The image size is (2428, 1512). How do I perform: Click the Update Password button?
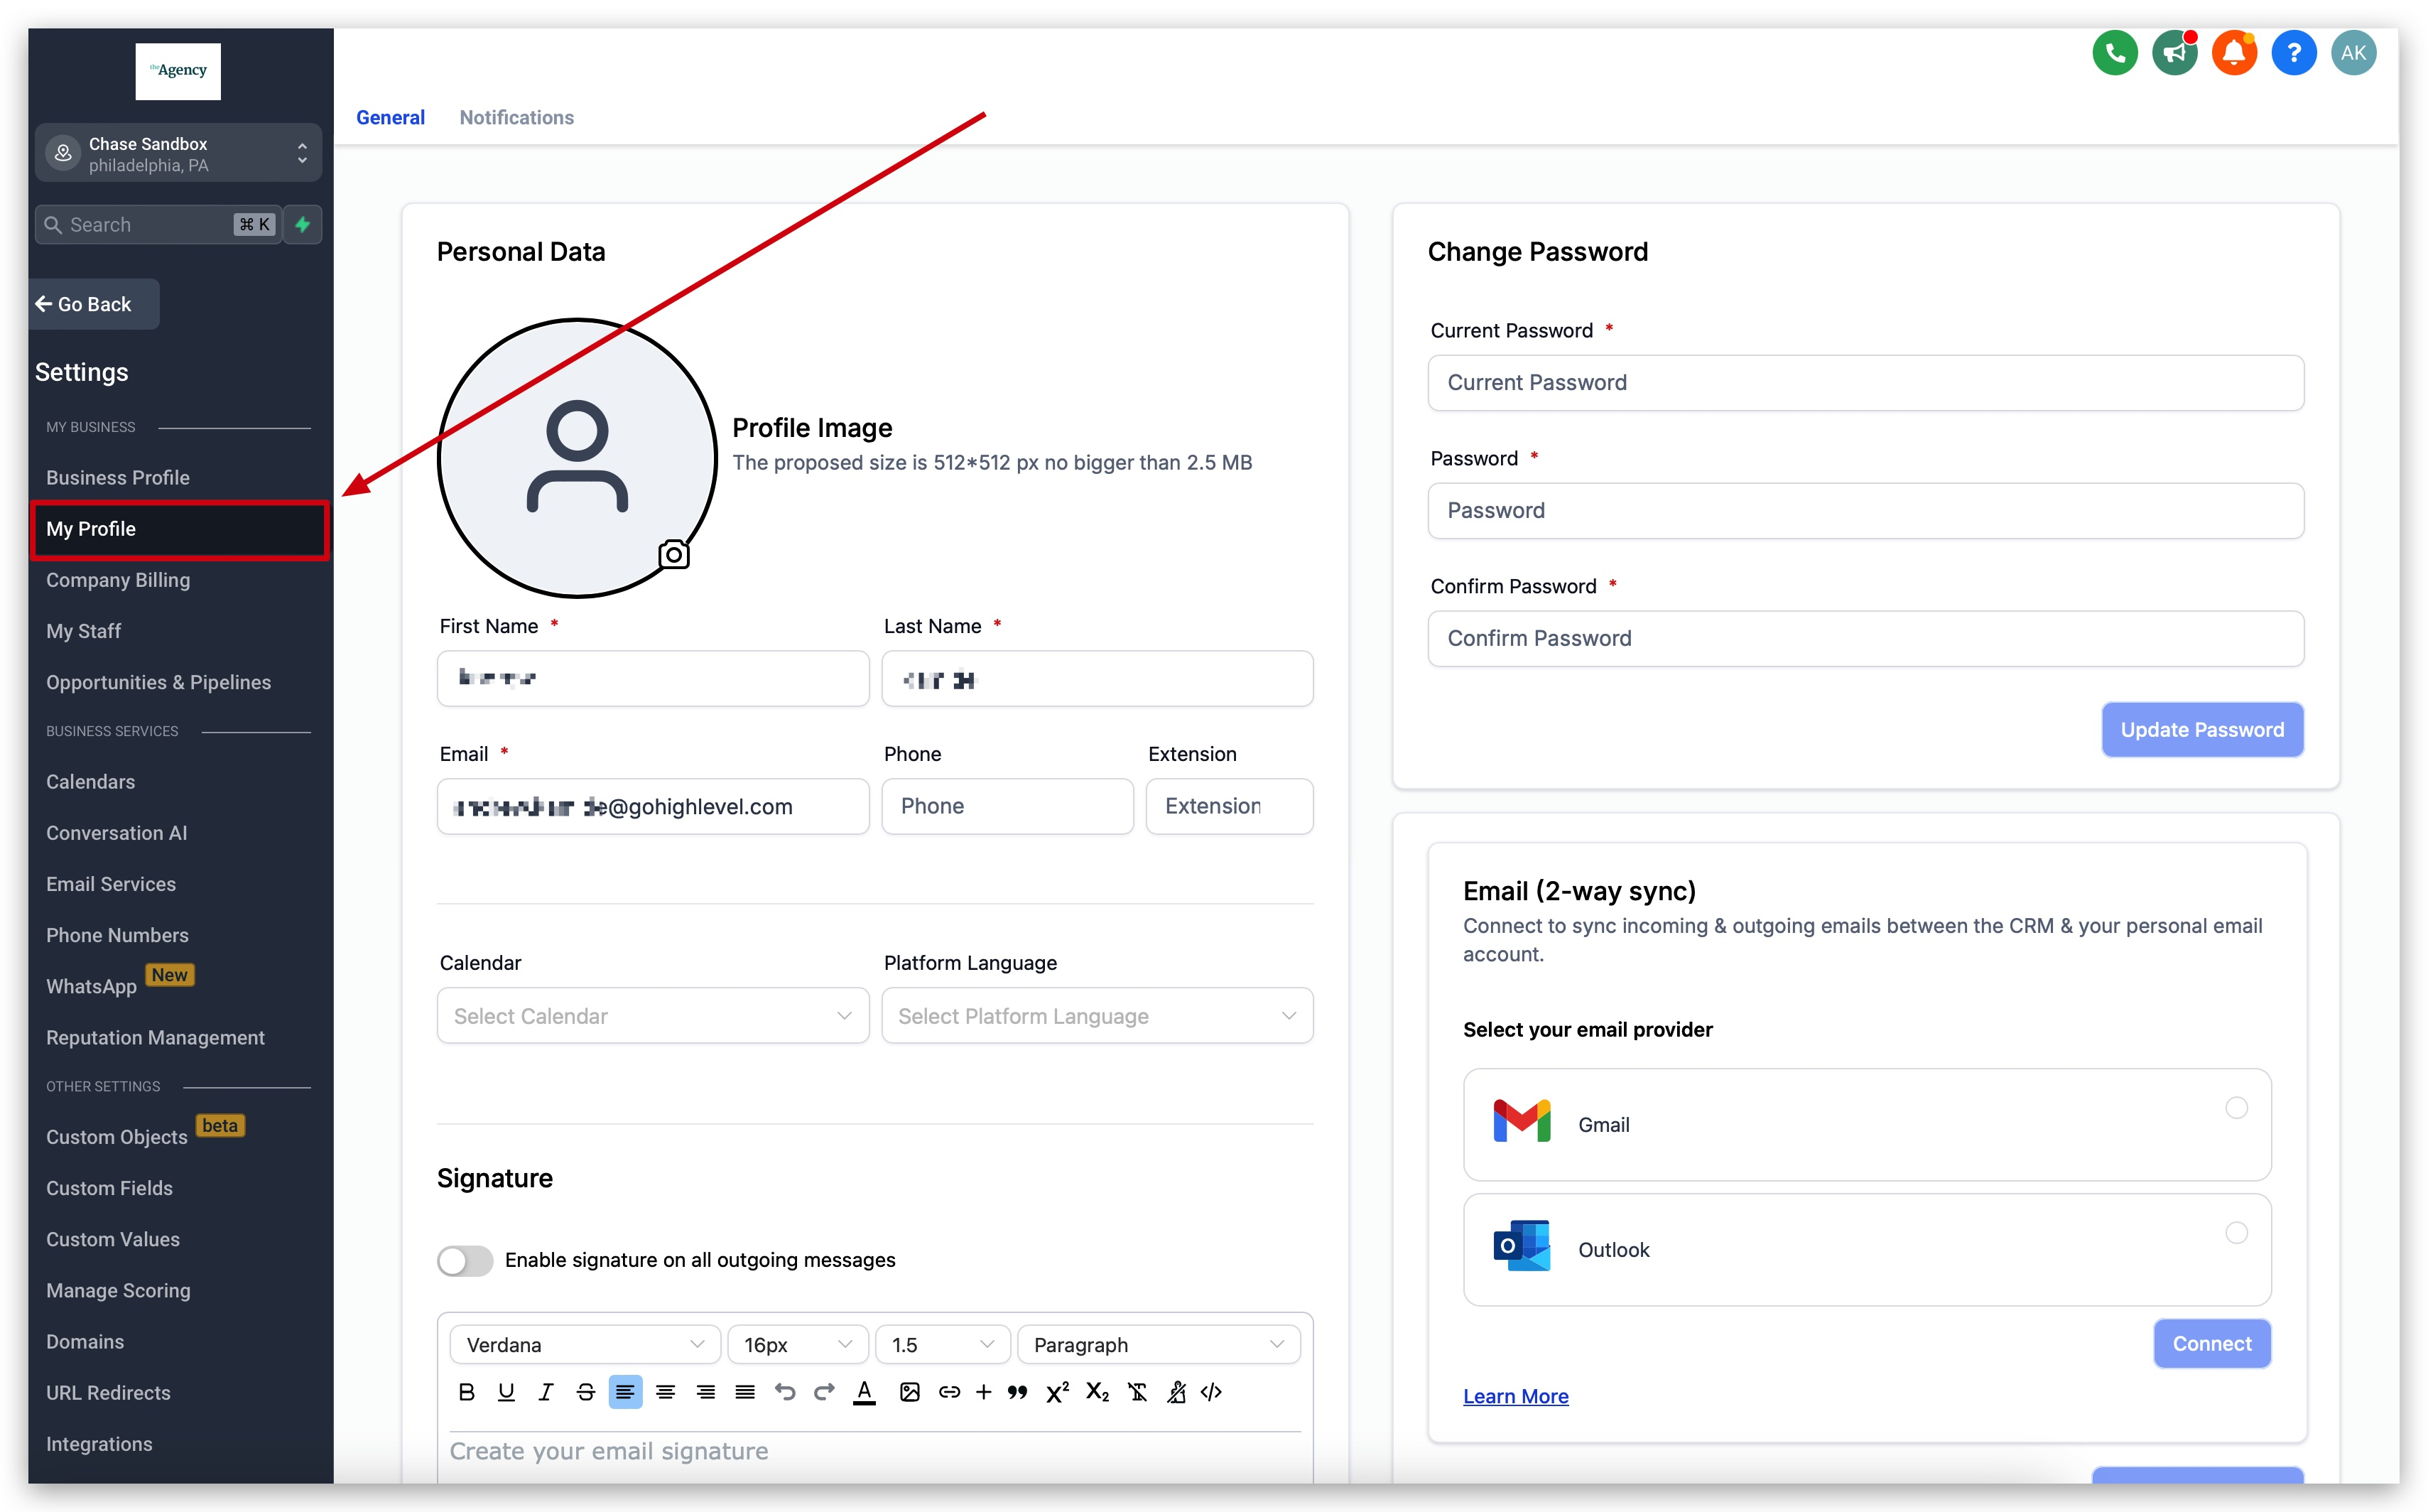[2201, 730]
